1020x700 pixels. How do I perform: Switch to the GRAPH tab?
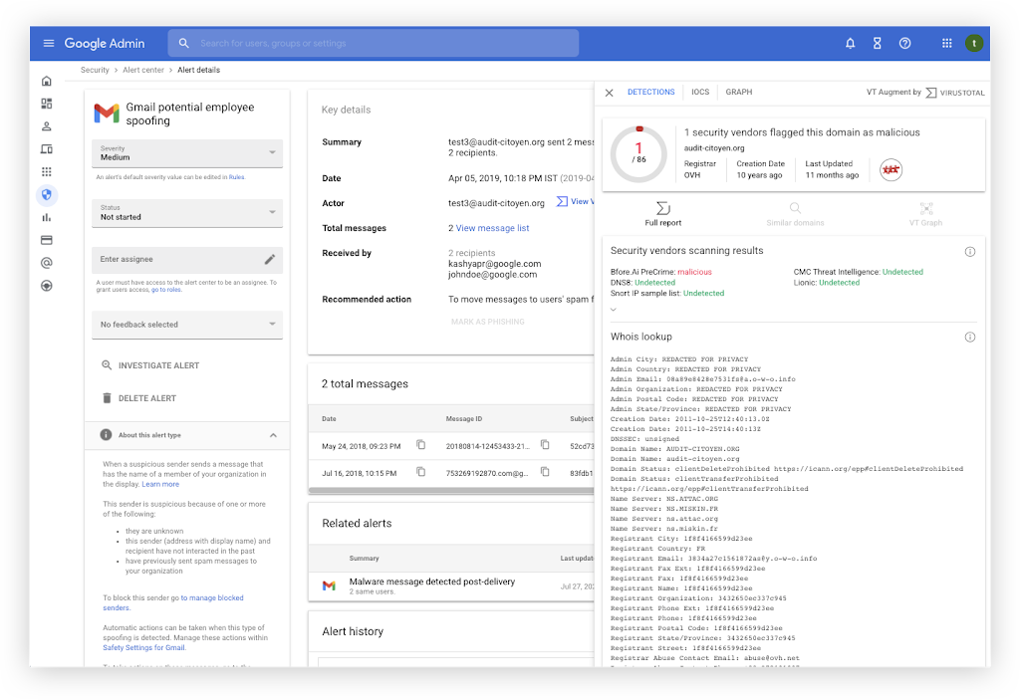[x=738, y=93]
